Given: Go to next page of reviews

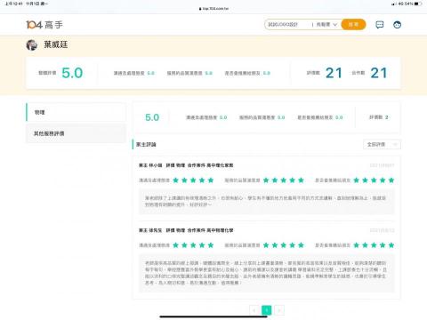Looking at the screenshot, I should 279,310.
